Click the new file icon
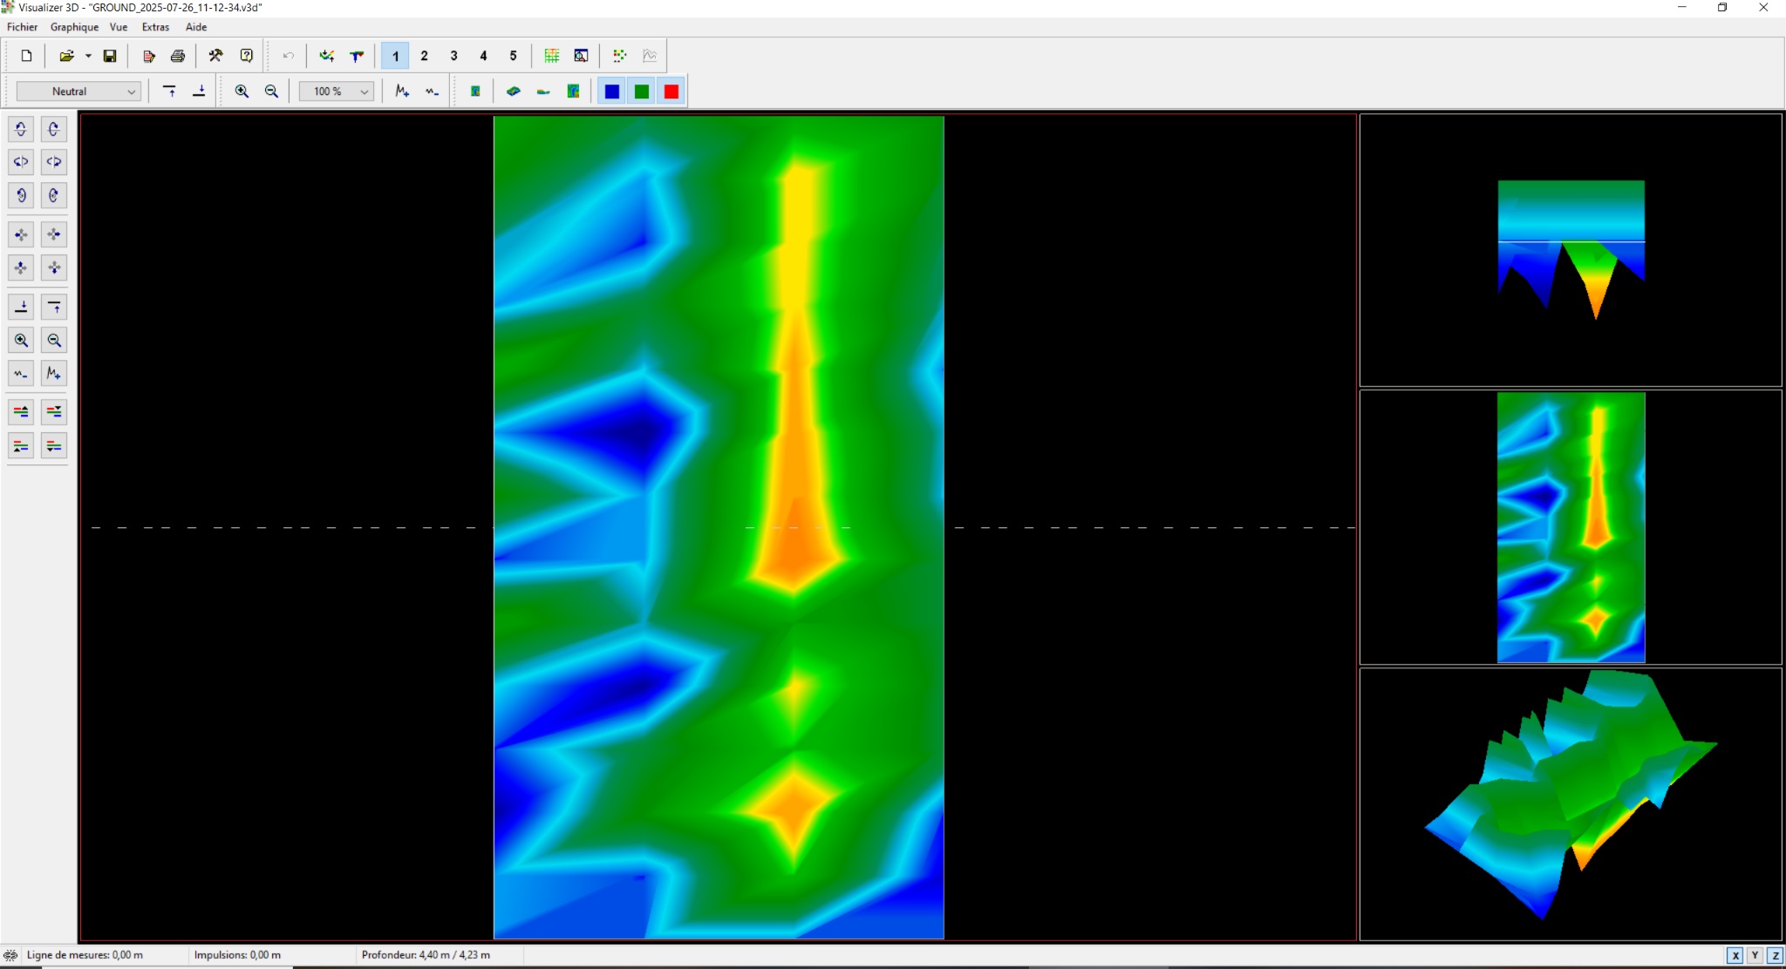1786x969 pixels. pyautogui.click(x=26, y=56)
